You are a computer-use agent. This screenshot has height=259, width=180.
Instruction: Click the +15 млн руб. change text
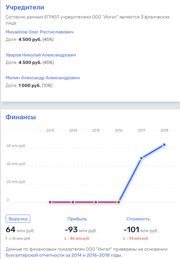tap(20, 239)
